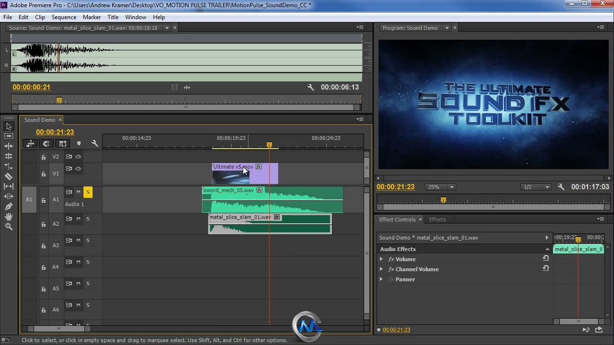Toggle lock on track V1
The height and width of the screenshot is (345, 614).
tap(43, 174)
